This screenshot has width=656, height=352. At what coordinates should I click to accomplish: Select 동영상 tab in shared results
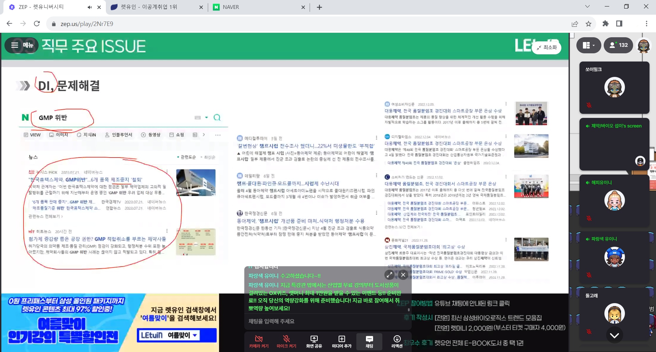(x=151, y=135)
